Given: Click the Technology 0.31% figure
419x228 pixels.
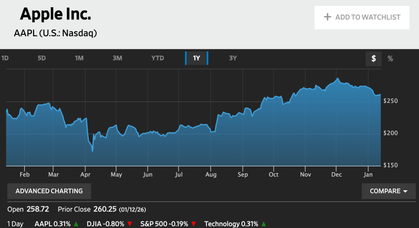Looking at the screenshot, I should [x=231, y=224].
